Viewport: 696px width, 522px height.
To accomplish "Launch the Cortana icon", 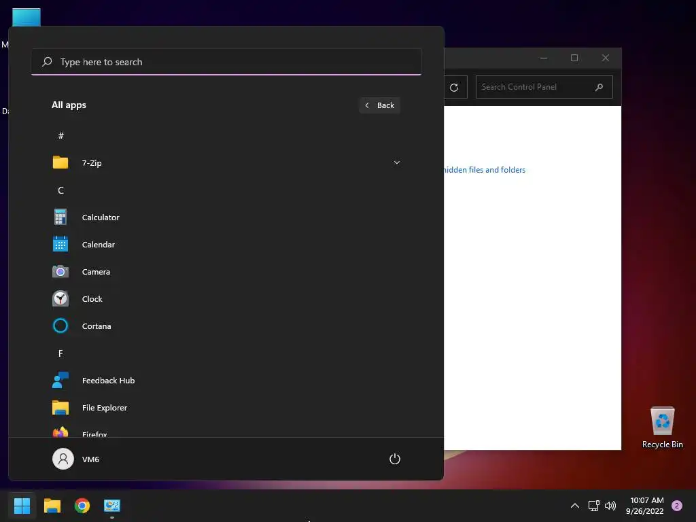I will click(x=60, y=326).
